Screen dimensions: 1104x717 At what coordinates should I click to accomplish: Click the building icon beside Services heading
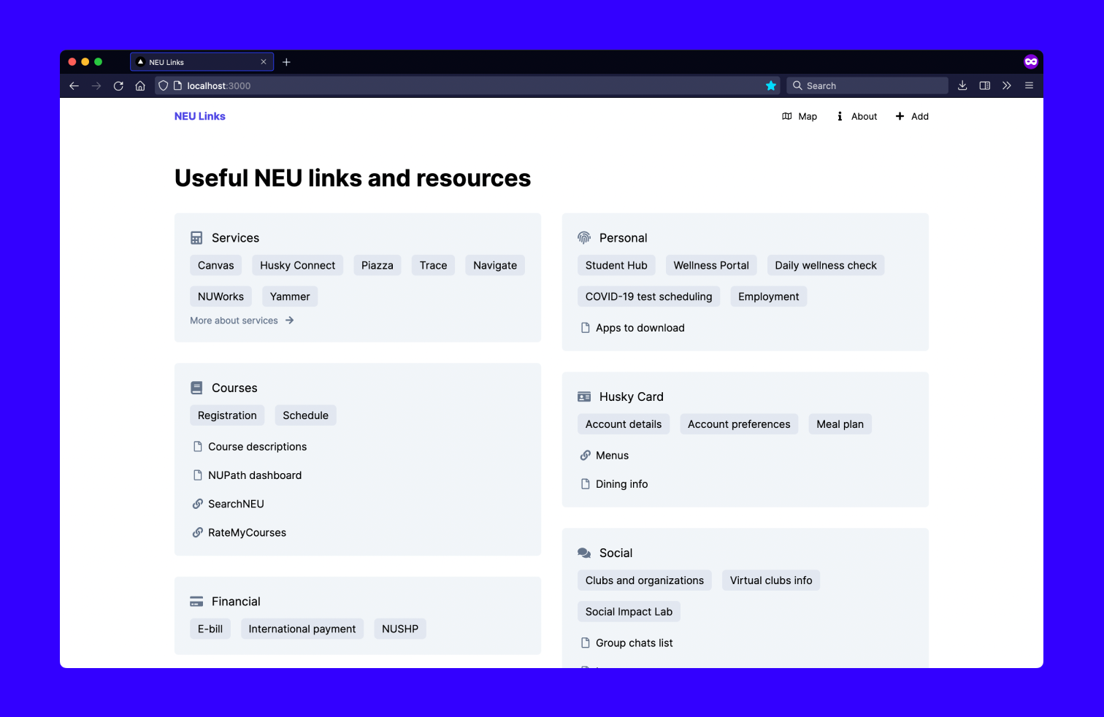pos(196,237)
